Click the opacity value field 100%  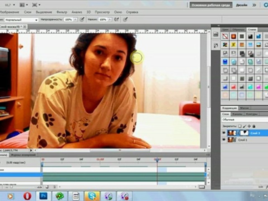point(69,20)
